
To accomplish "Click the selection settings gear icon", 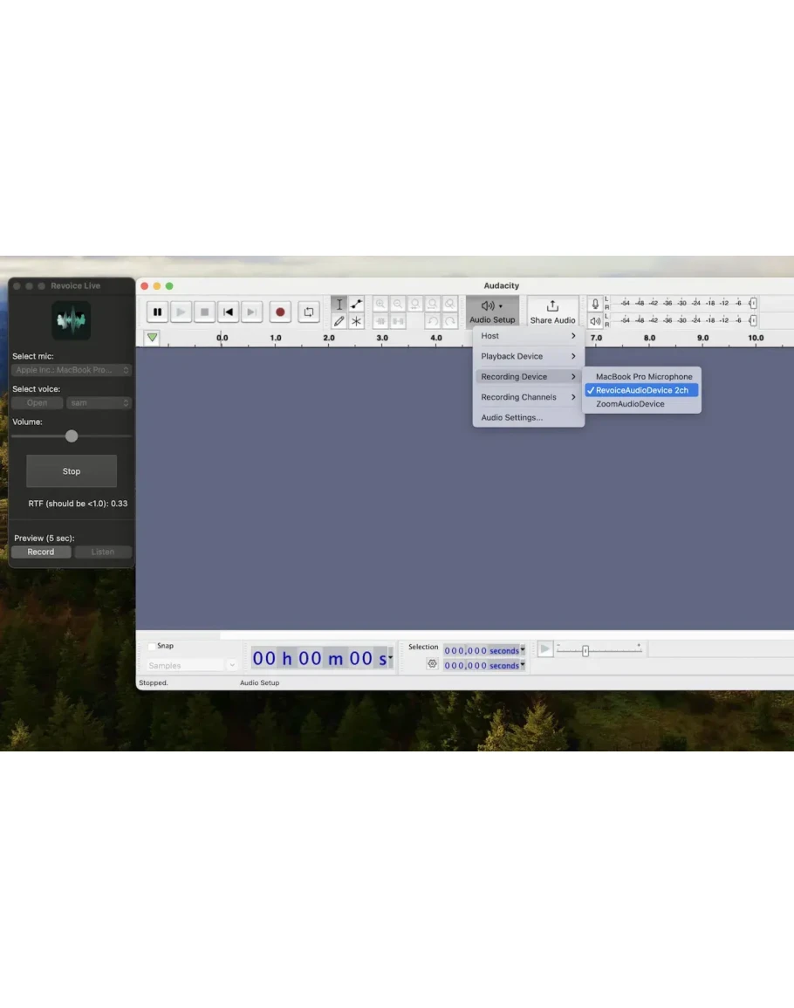I will 432,664.
